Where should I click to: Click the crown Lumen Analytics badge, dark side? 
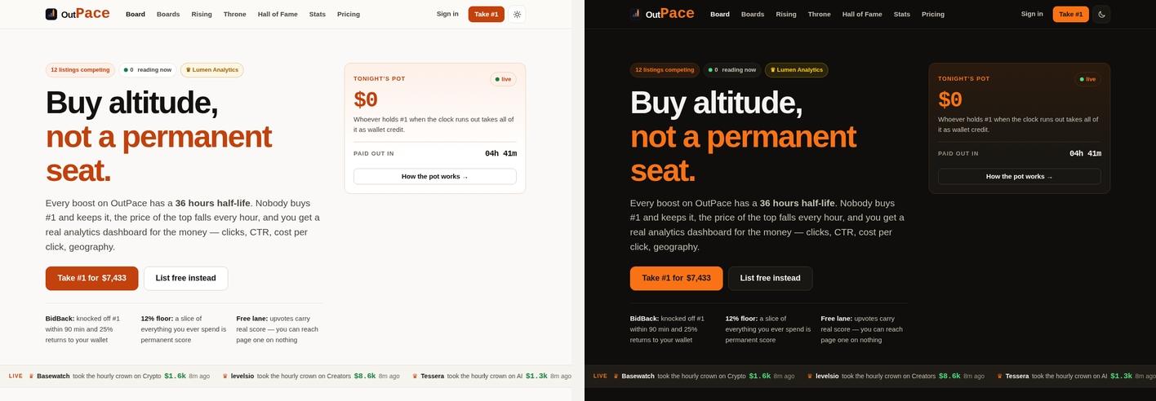(x=797, y=70)
